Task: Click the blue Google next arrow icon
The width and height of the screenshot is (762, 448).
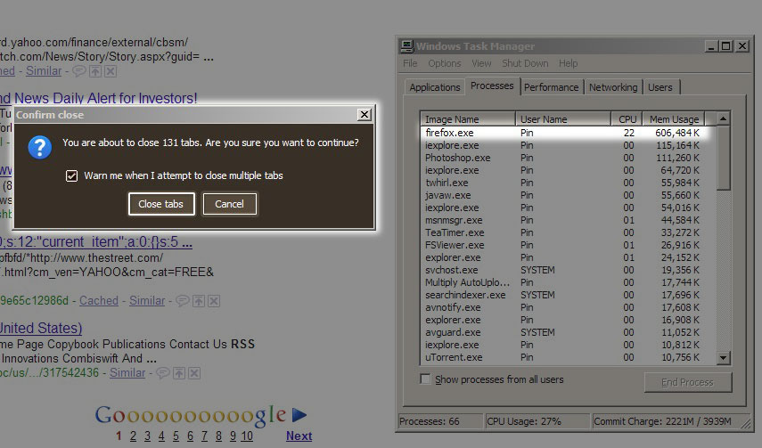Action: tap(299, 414)
